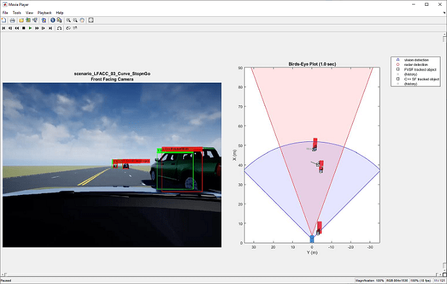Click the Print toolbar icon

(x=12, y=20)
